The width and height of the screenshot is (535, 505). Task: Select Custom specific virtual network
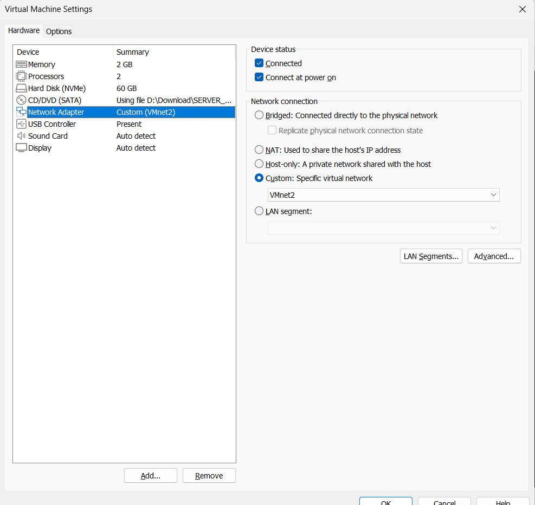click(x=259, y=178)
